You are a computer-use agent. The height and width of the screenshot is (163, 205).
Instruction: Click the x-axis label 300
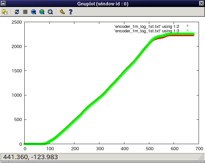(x=100, y=149)
